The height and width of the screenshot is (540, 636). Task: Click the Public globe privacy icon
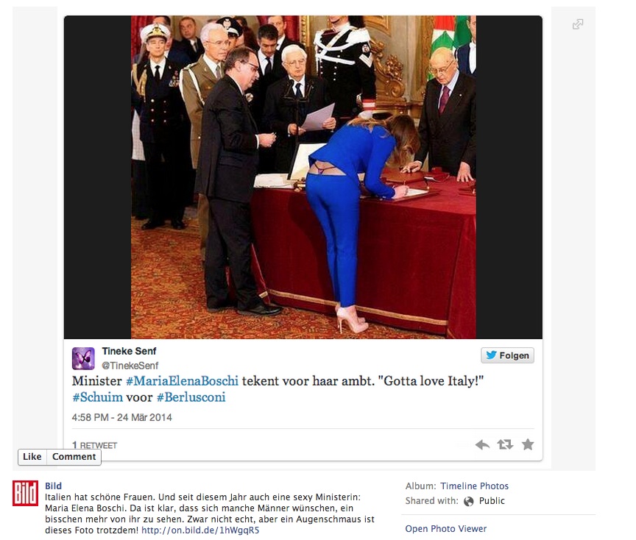468,502
